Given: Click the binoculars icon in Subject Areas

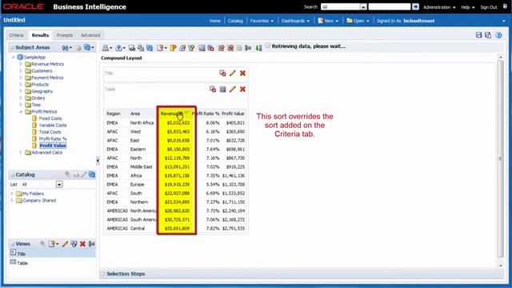Looking at the screenshot, I should click(x=66, y=48).
